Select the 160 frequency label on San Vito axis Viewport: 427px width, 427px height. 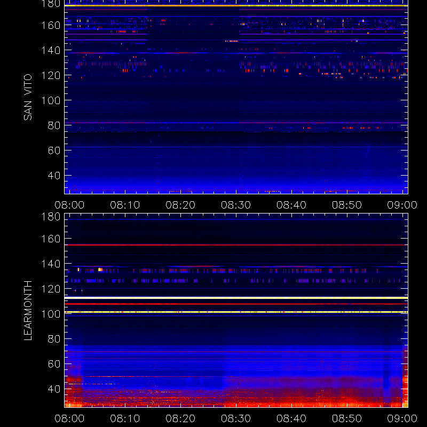(x=51, y=25)
